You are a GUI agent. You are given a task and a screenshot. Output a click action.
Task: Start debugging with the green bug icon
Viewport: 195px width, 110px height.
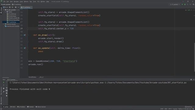point(185,4)
